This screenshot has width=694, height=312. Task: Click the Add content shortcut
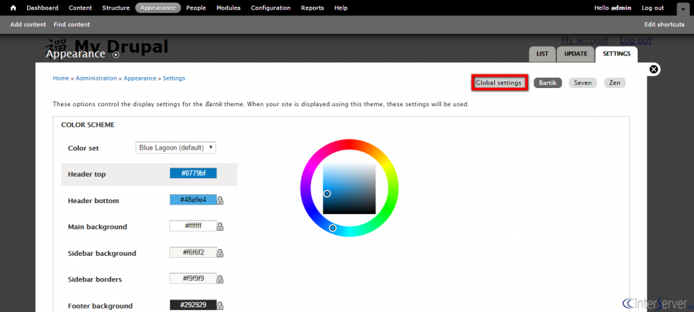tap(28, 25)
